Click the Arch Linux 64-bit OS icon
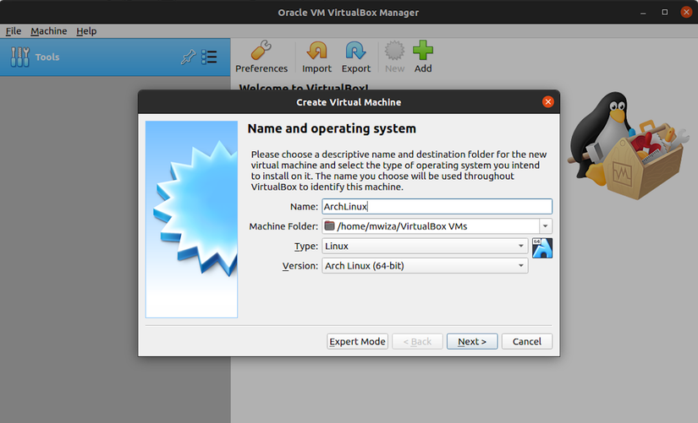The image size is (698, 423). (x=542, y=248)
